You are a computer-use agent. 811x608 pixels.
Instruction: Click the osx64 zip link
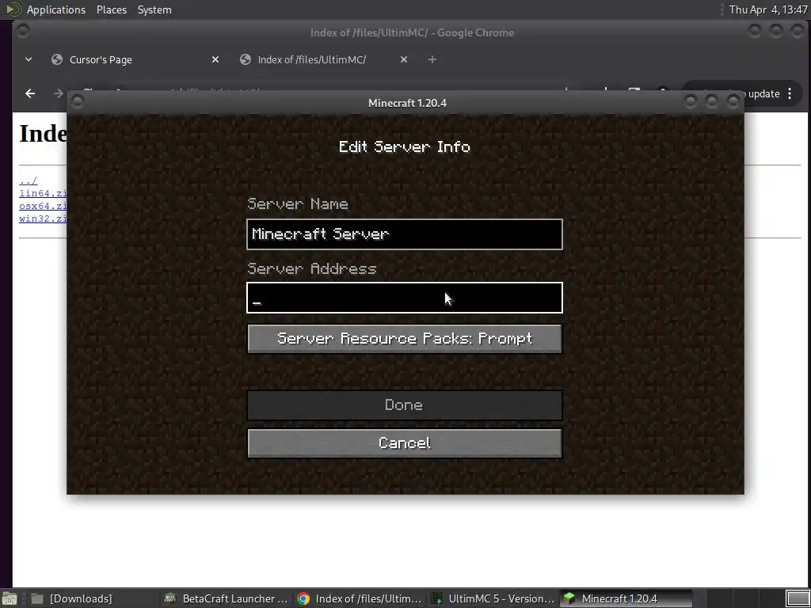click(x=43, y=206)
